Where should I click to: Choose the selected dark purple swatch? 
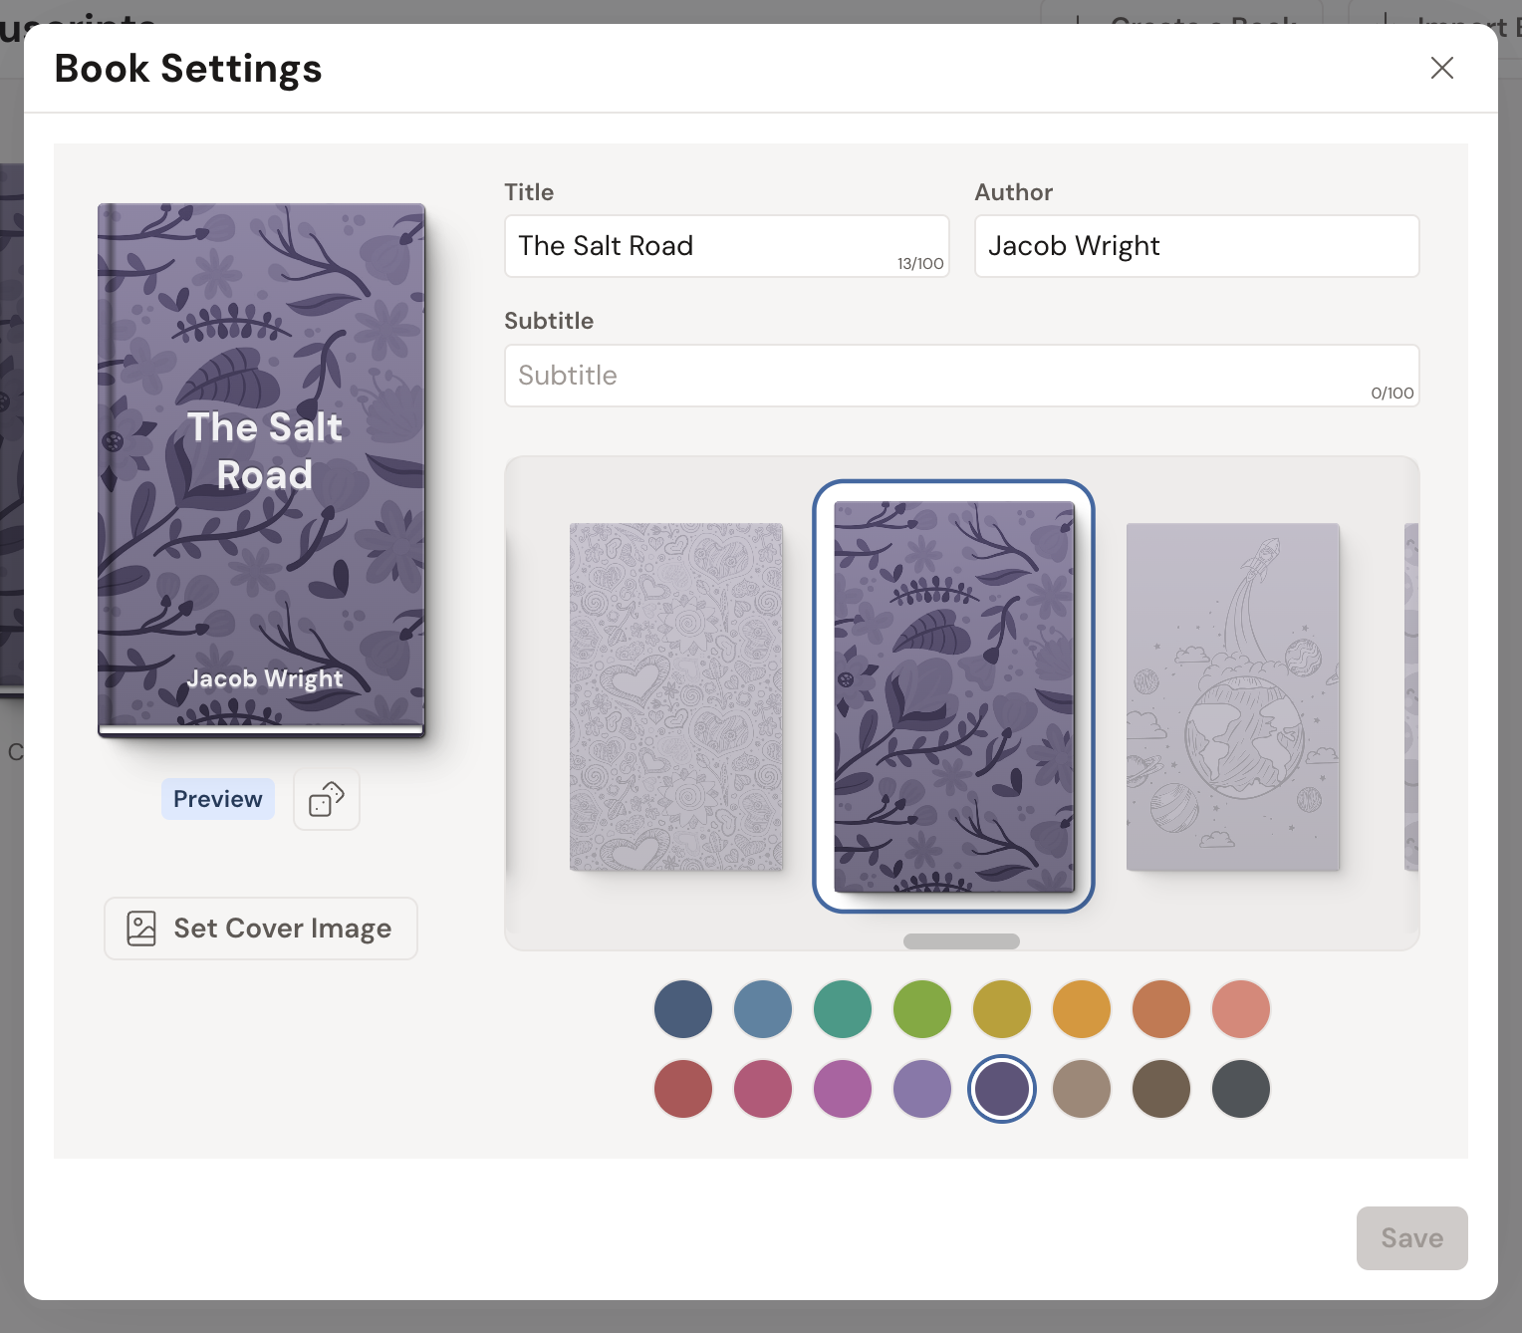(1002, 1089)
